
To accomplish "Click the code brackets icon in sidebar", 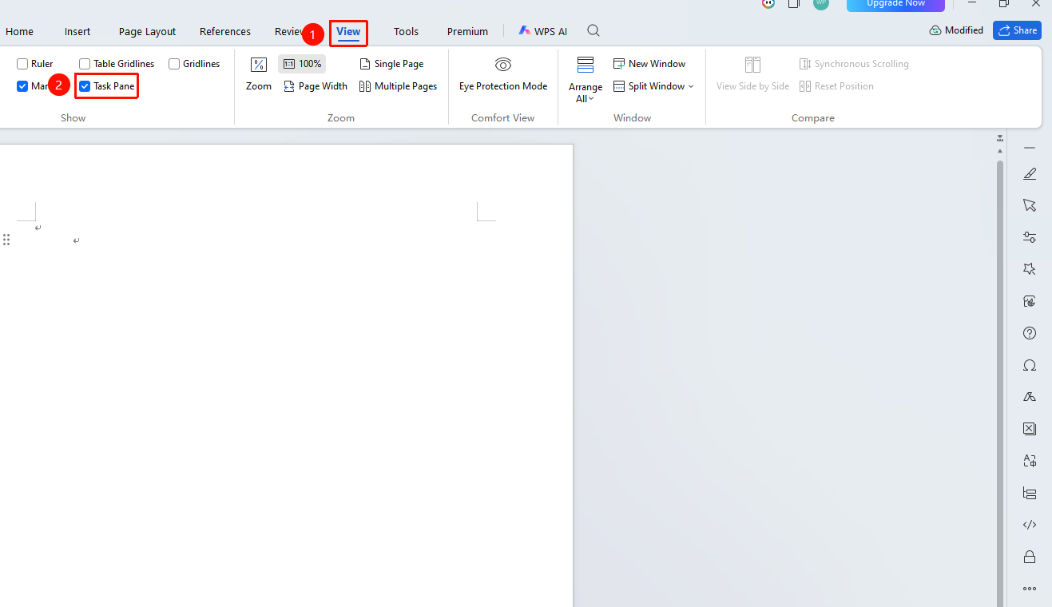I will point(1030,525).
